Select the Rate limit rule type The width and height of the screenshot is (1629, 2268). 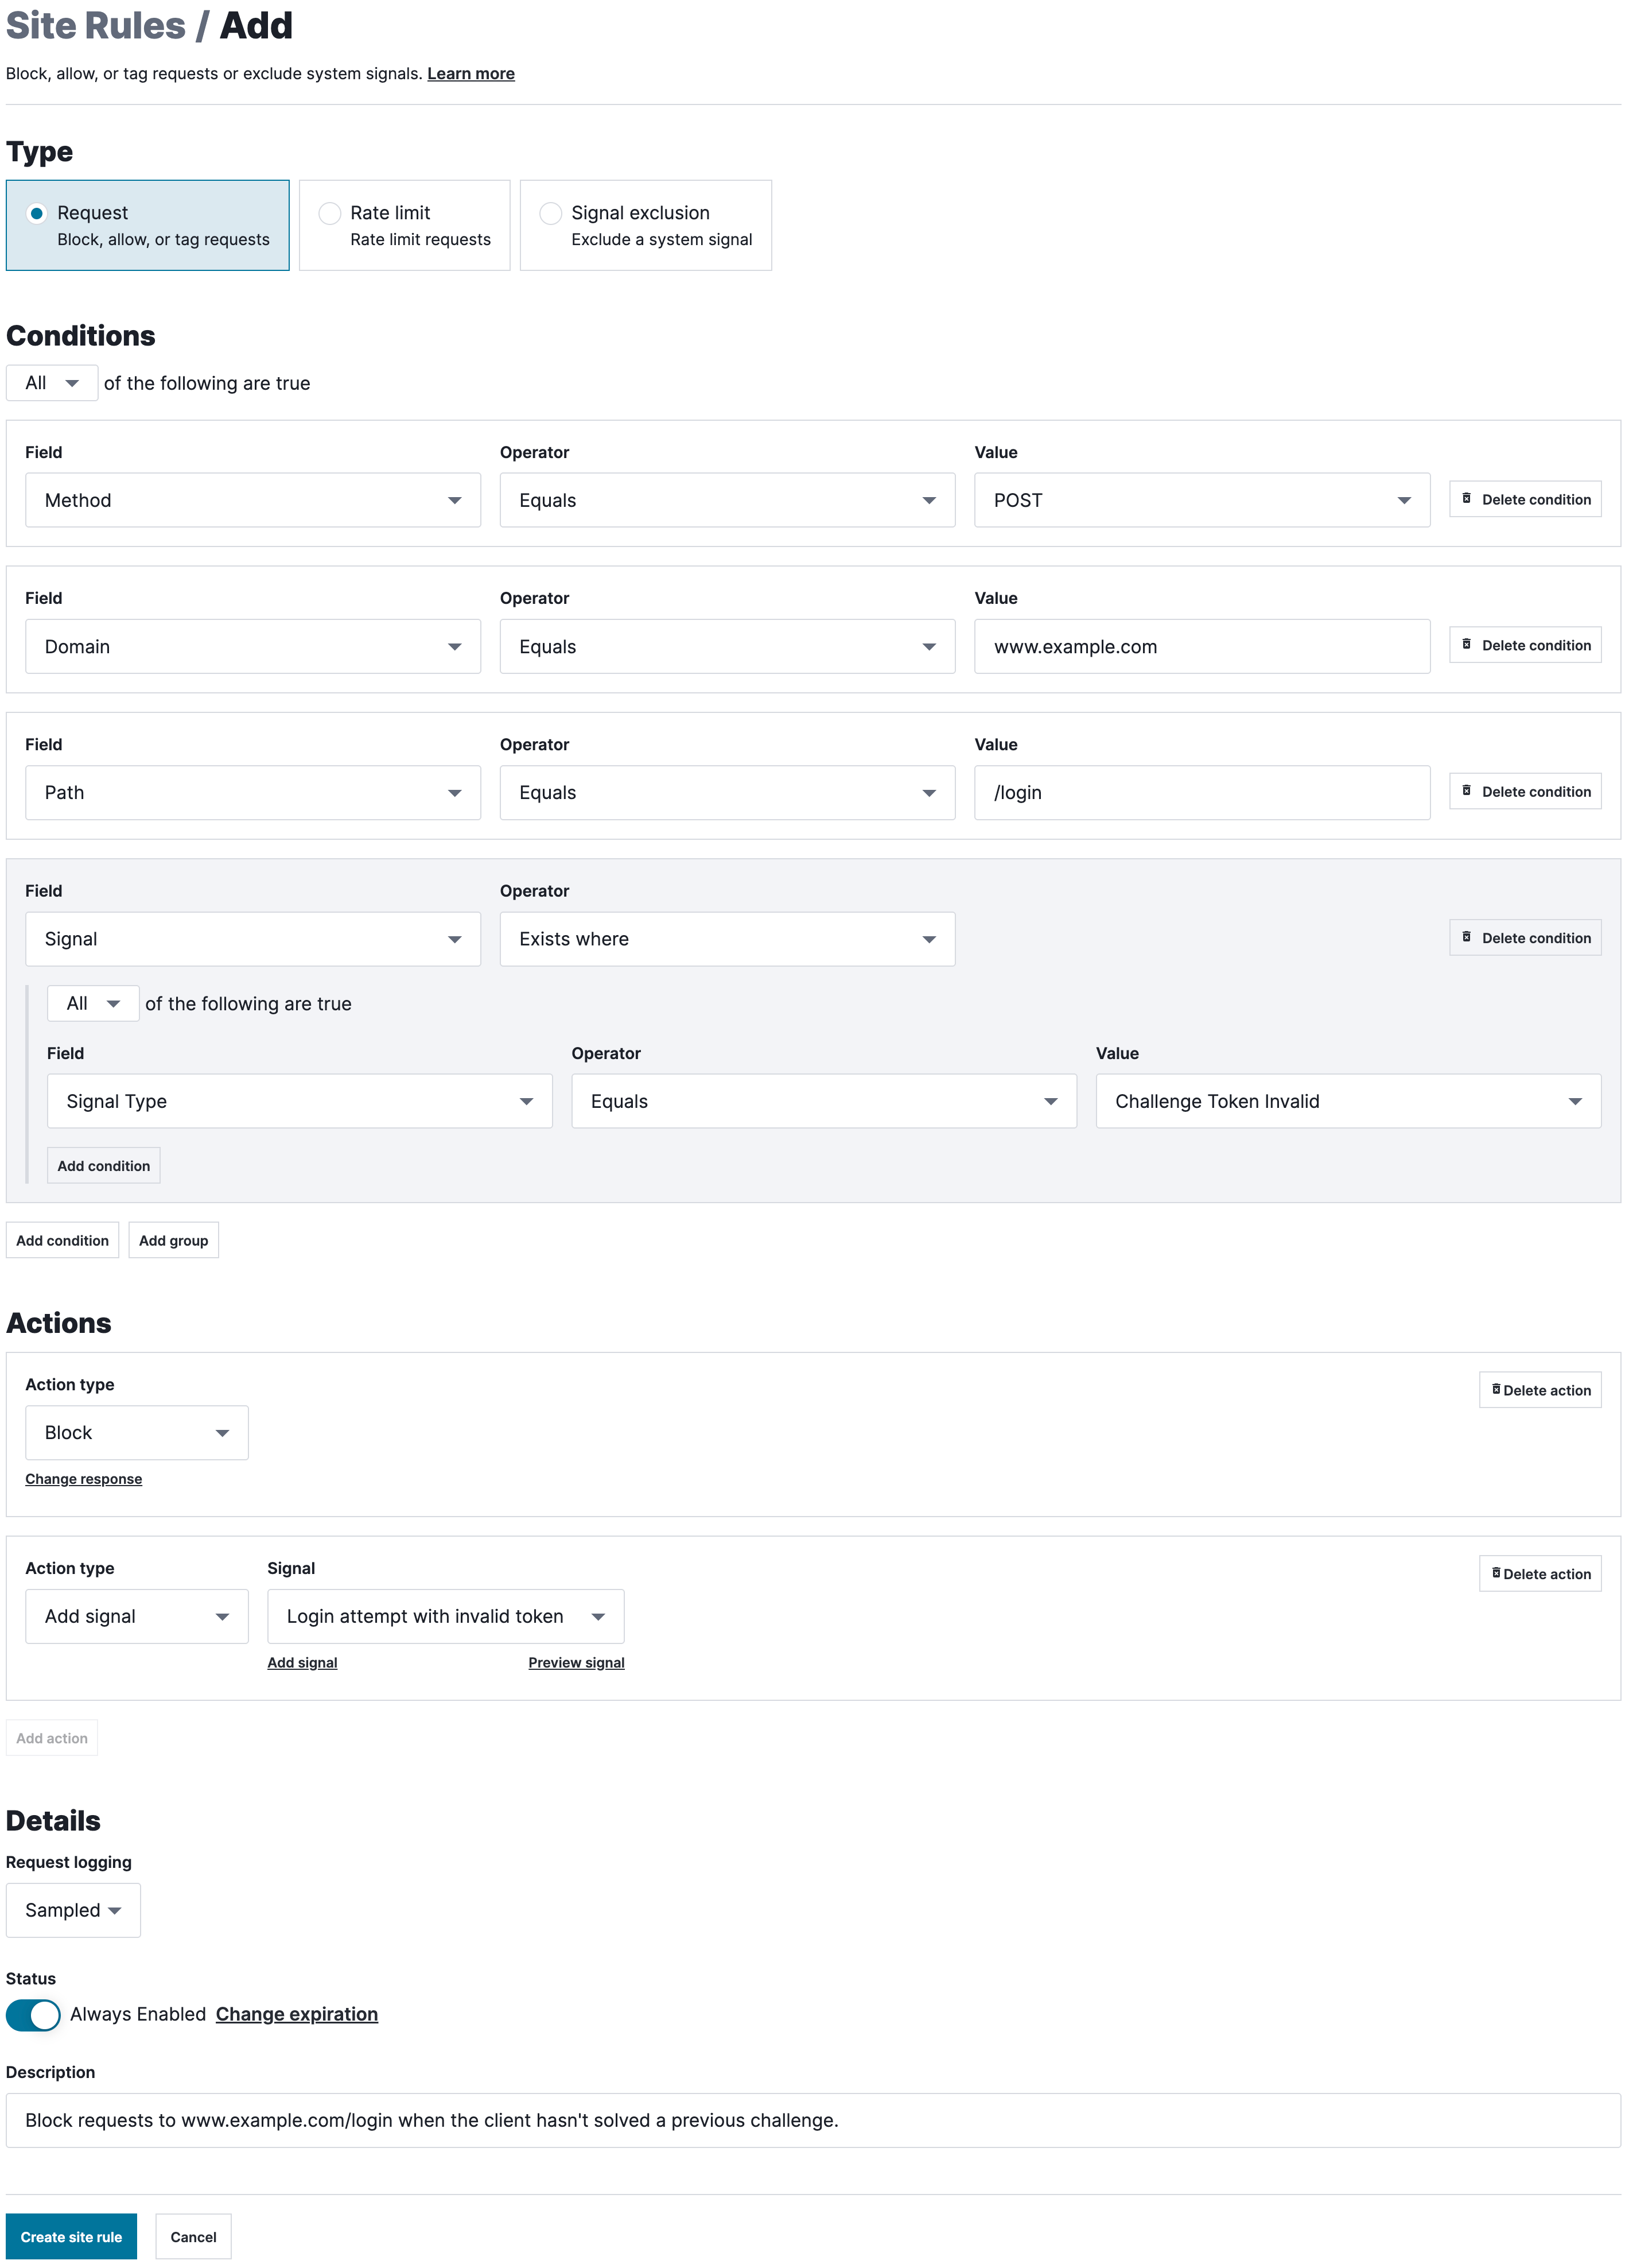point(330,213)
